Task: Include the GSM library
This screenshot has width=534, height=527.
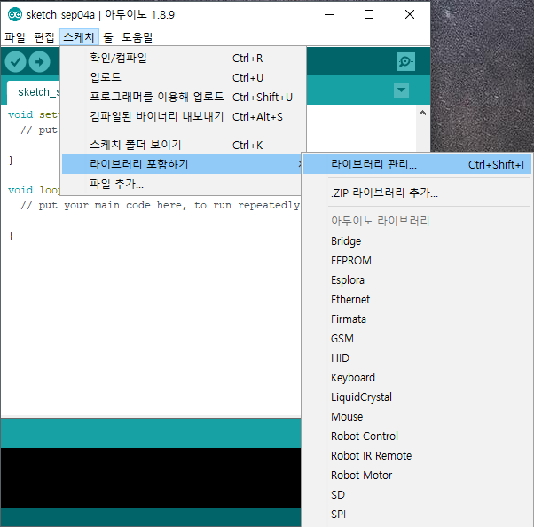Action: pyautogui.click(x=417, y=339)
